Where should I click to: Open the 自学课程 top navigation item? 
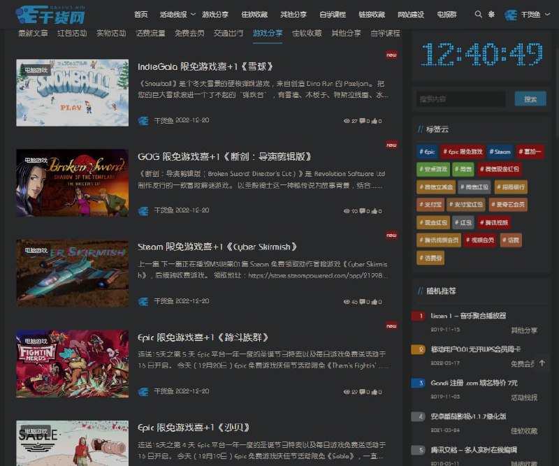pyautogui.click(x=333, y=14)
